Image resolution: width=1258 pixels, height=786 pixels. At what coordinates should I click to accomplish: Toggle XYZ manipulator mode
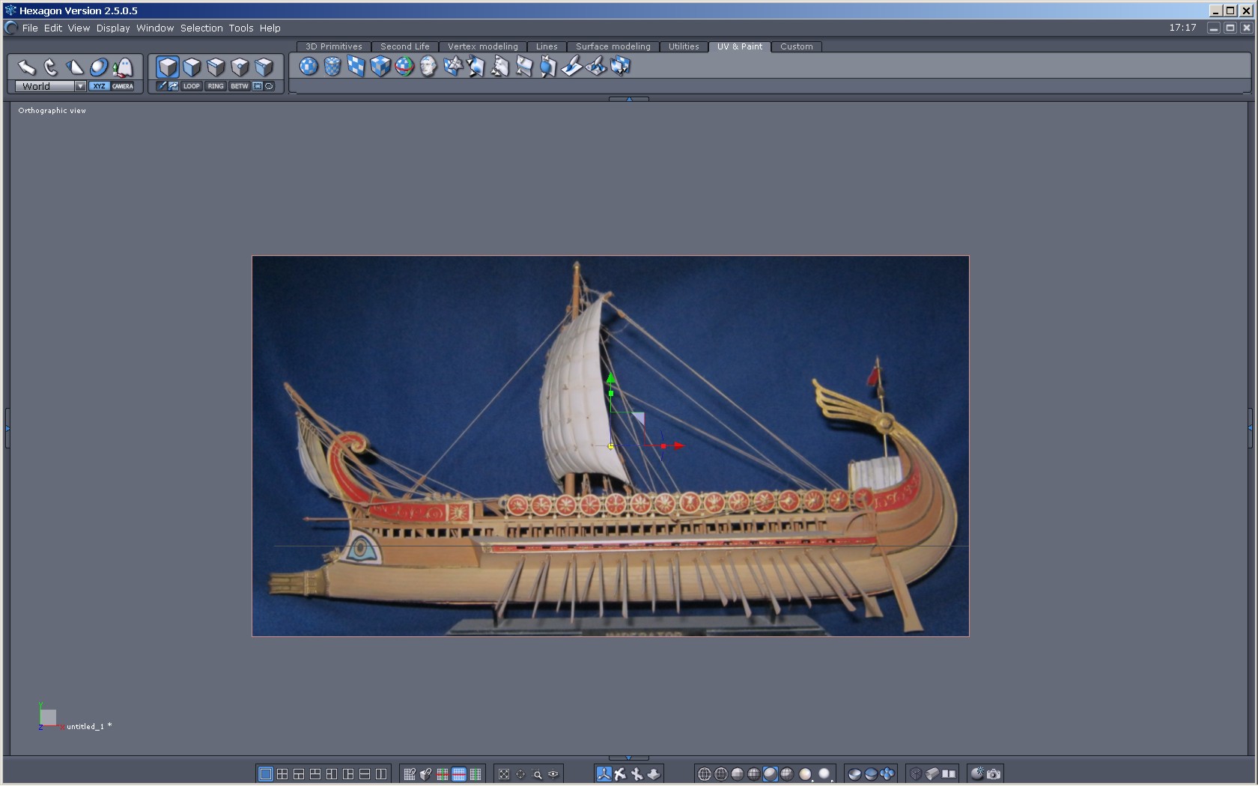click(99, 86)
